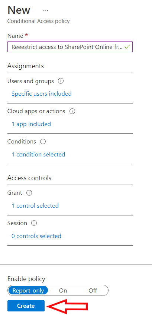
Task: Switch Enable policy to Off
Action: pos(93,291)
